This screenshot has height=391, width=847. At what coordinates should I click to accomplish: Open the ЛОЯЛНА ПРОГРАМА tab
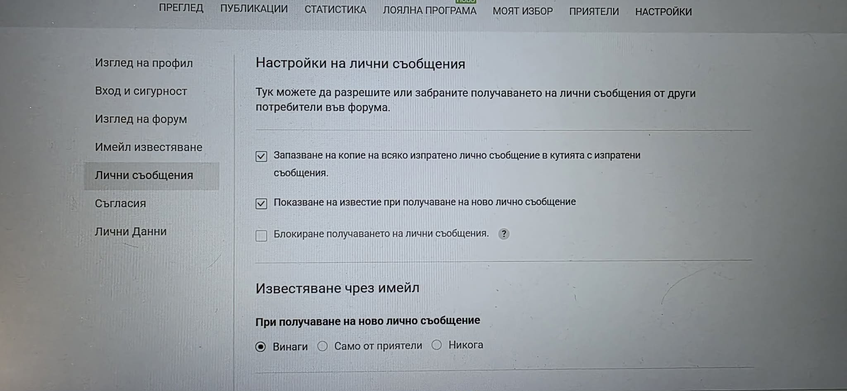pos(429,10)
